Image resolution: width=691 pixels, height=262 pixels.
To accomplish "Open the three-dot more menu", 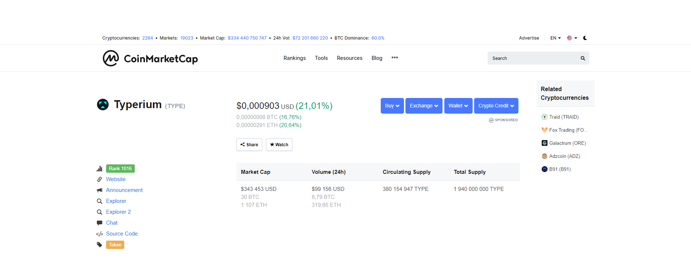I will click(395, 58).
